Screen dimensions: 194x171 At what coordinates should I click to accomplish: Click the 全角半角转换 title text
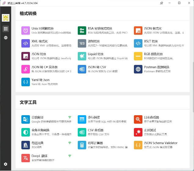click(41, 130)
